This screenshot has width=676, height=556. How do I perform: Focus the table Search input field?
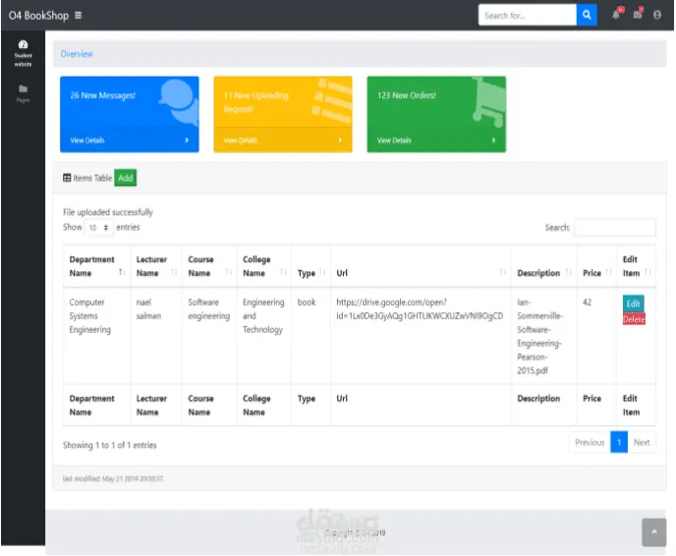point(615,227)
